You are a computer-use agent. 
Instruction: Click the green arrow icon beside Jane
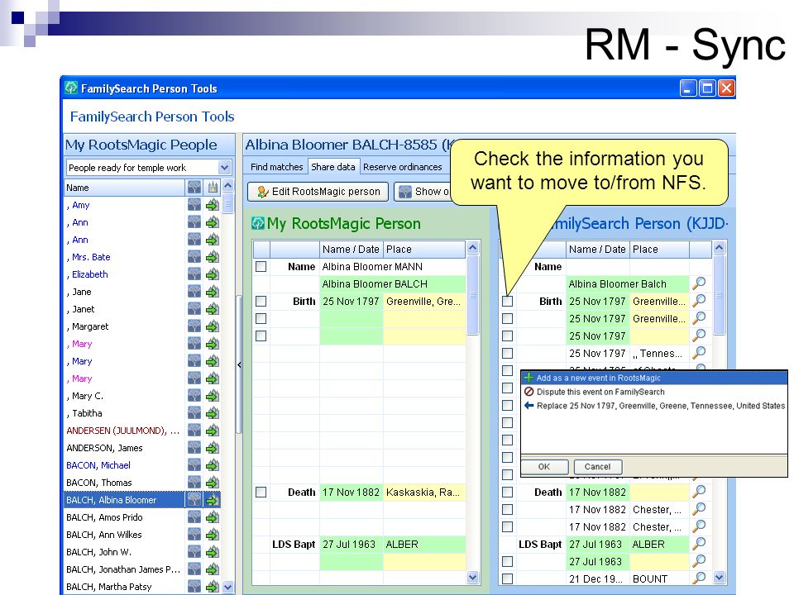click(x=213, y=292)
